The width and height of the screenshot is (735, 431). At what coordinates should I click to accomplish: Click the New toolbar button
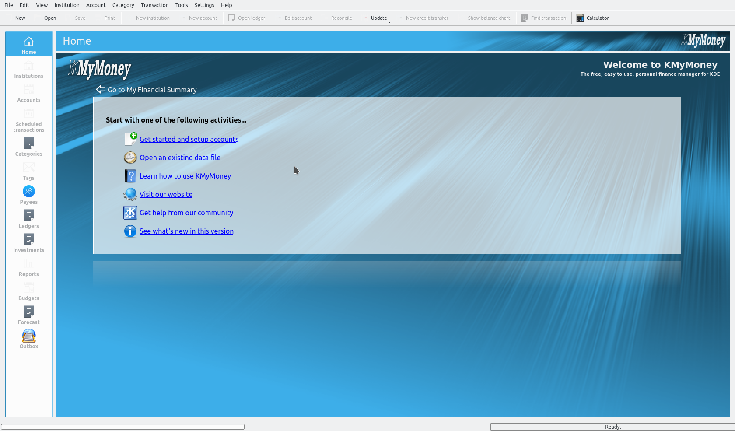[15, 18]
